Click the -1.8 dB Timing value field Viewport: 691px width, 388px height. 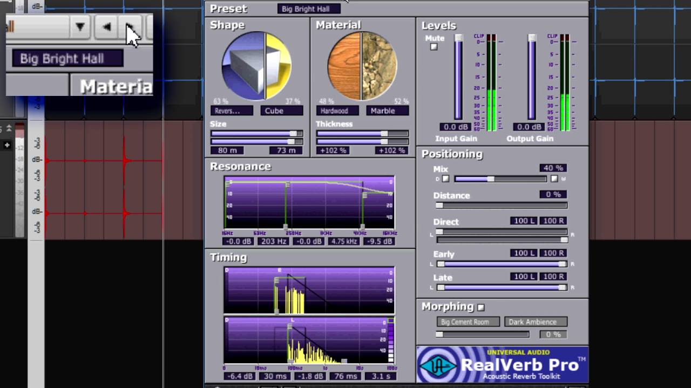[x=309, y=376]
